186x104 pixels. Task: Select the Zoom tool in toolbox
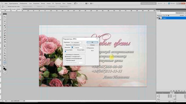coord(5,65)
